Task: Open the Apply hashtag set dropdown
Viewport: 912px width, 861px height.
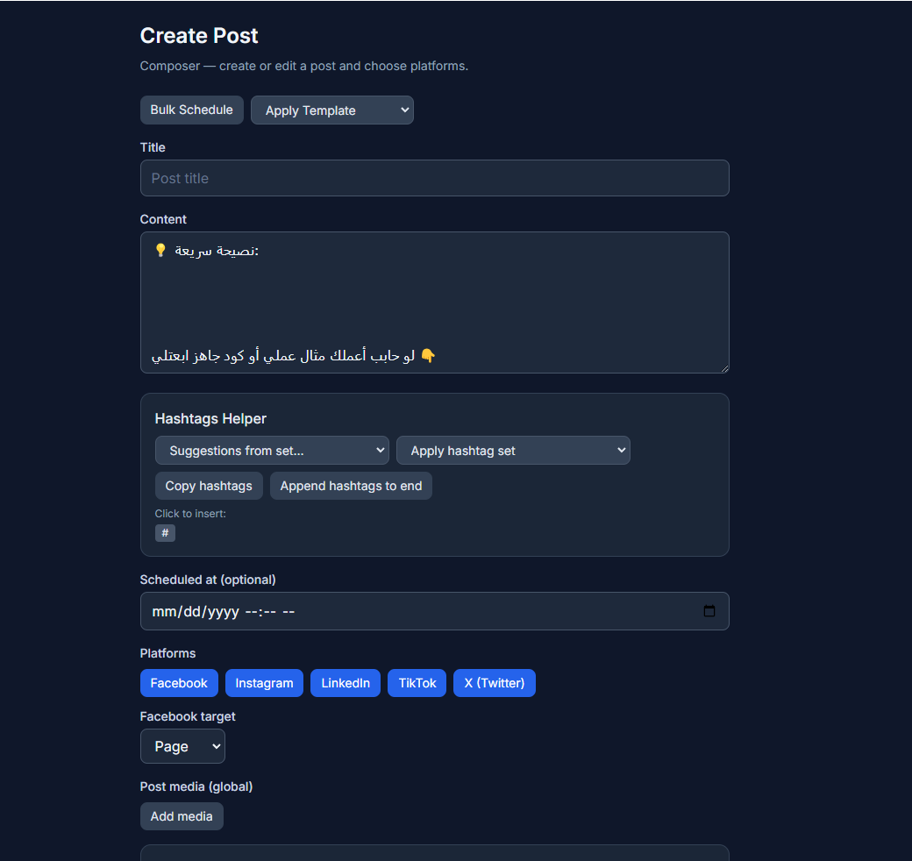Action: click(513, 450)
